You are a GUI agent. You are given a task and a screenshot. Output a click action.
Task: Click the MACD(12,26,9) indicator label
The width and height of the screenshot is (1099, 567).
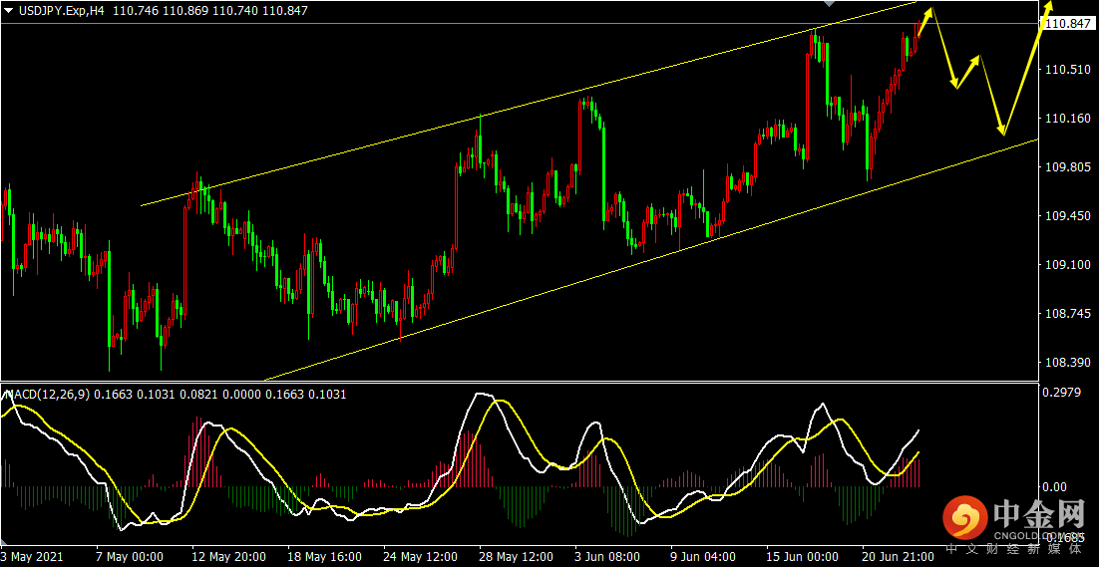[48, 395]
